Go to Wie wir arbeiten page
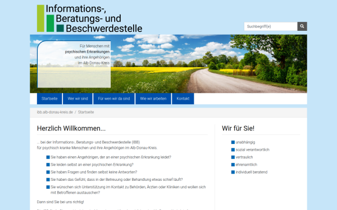Viewport: 337px width, 210px height. click(153, 99)
